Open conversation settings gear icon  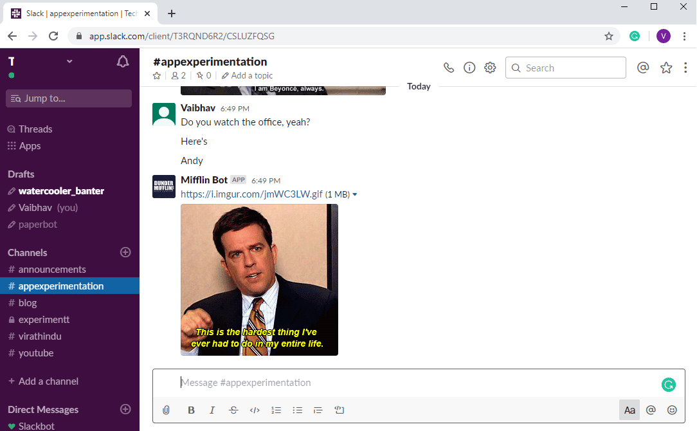(490, 68)
